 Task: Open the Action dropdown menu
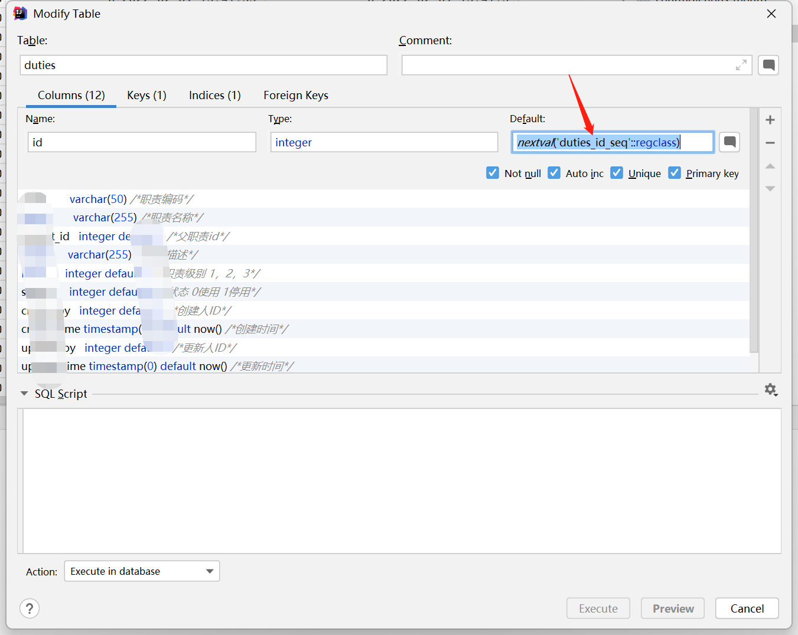142,571
